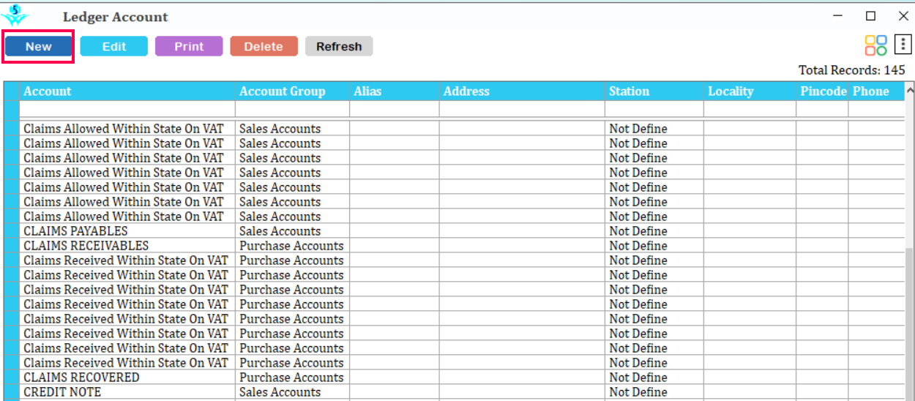The image size is (915, 401).
Task: Click the Address filter input box
Action: (x=522, y=109)
